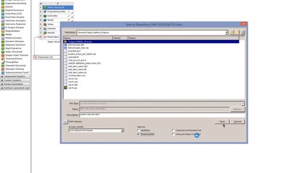Screen dimensions: 308x173
Task: Select Harmonic Response system icon
Action: point(3,24)
